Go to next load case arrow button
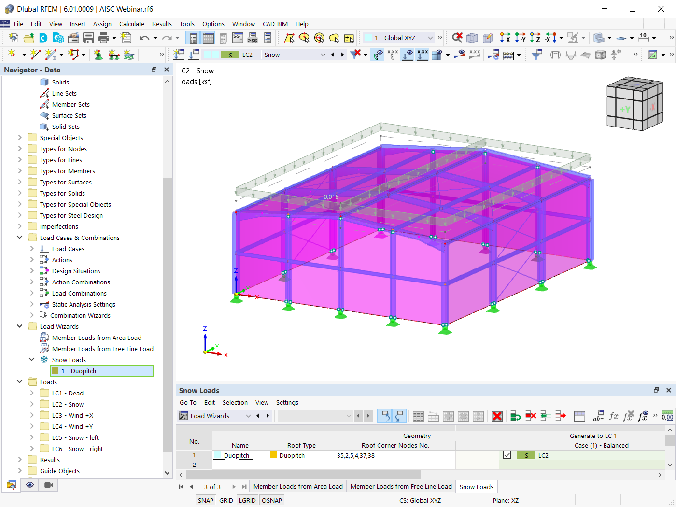This screenshot has height=507, width=676. pos(343,55)
